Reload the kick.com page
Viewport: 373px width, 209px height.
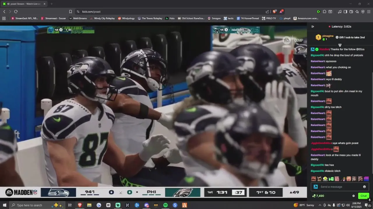pos(16,12)
